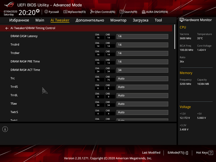
Task: Click the TwtrS Auto field
Action: (x=142, y=112)
